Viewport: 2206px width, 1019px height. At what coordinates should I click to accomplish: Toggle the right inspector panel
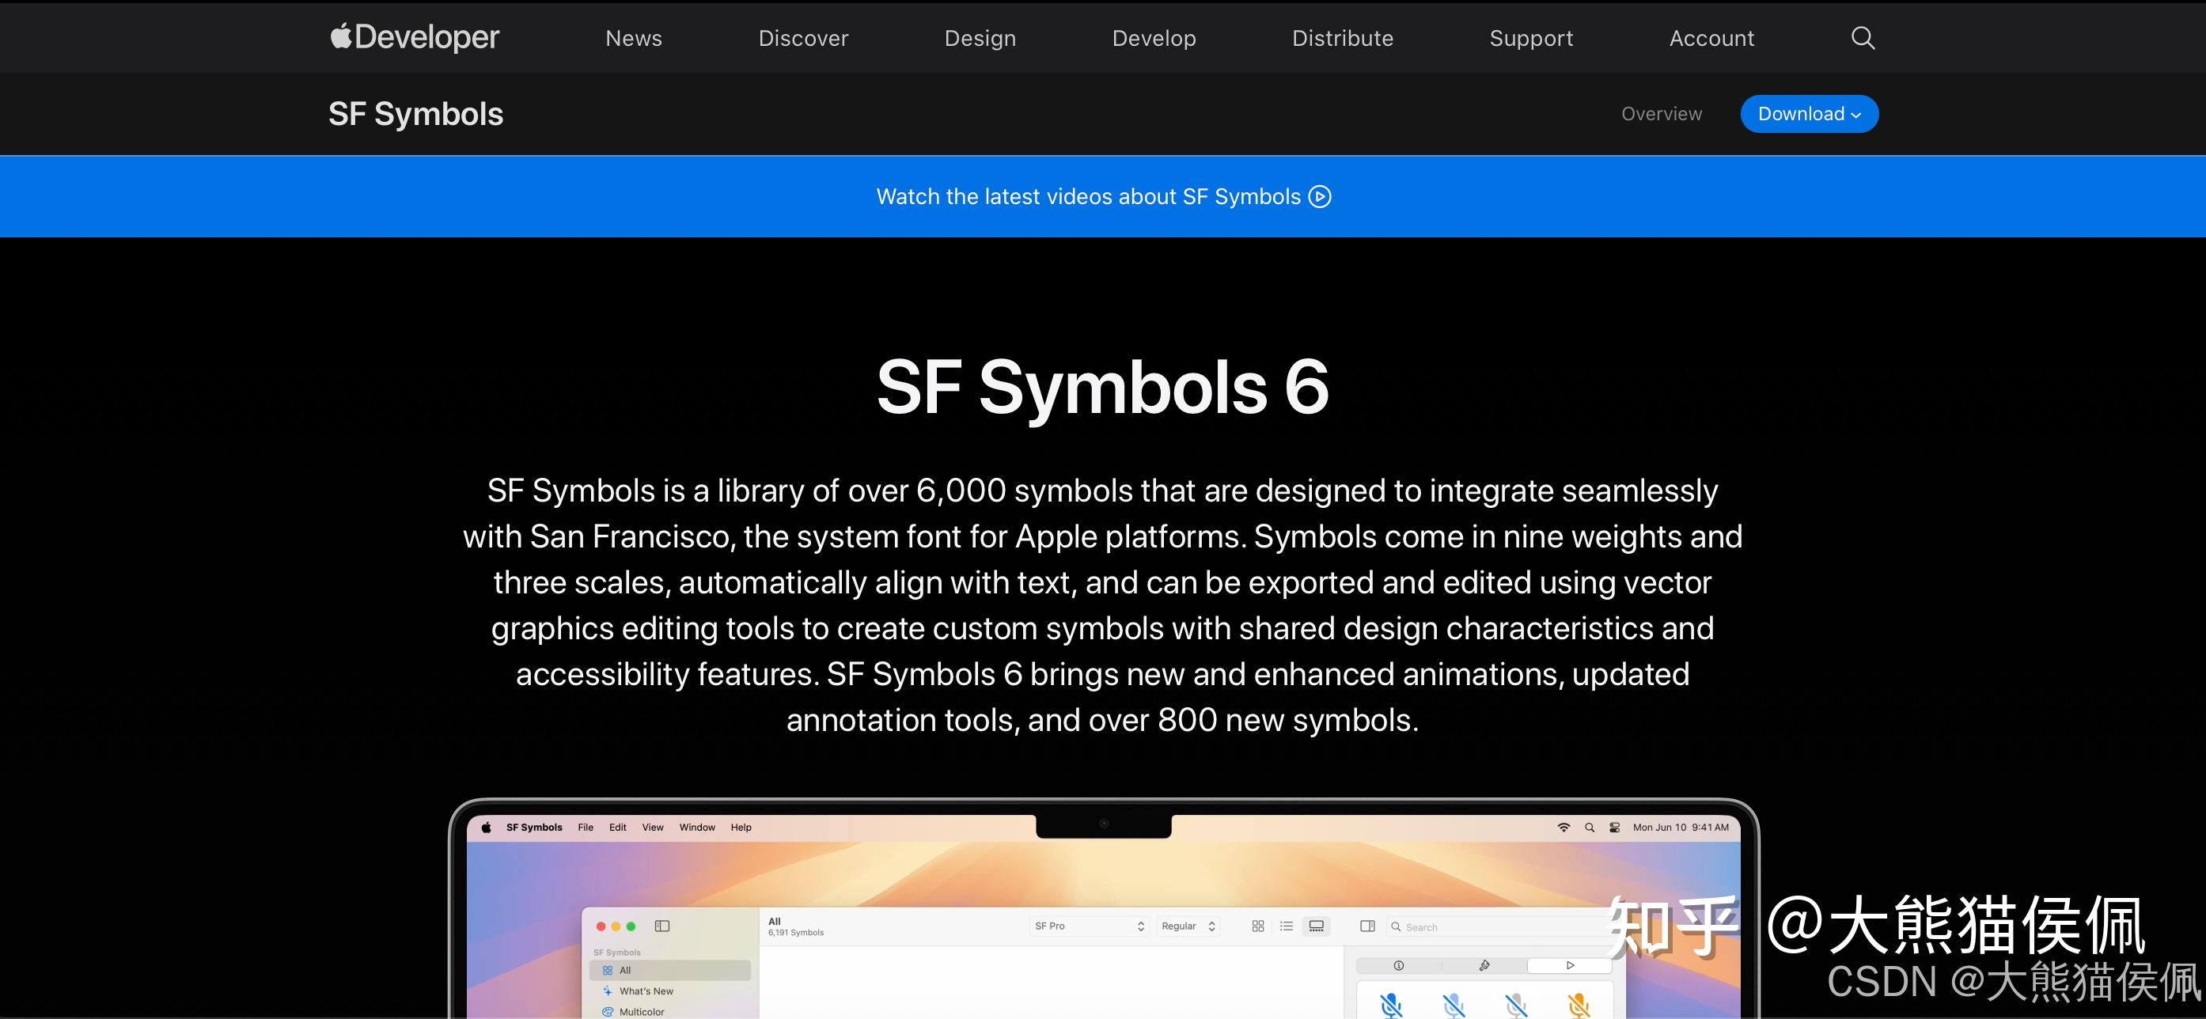coord(1367,926)
